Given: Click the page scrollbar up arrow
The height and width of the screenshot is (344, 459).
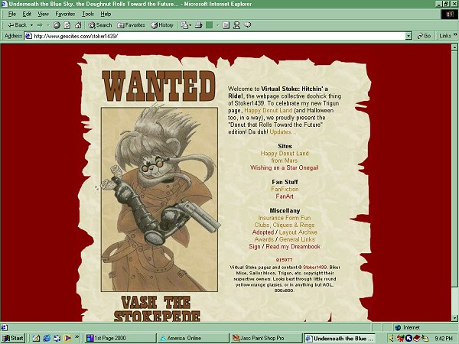Looking at the screenshot, I should [x=454, y=47].
